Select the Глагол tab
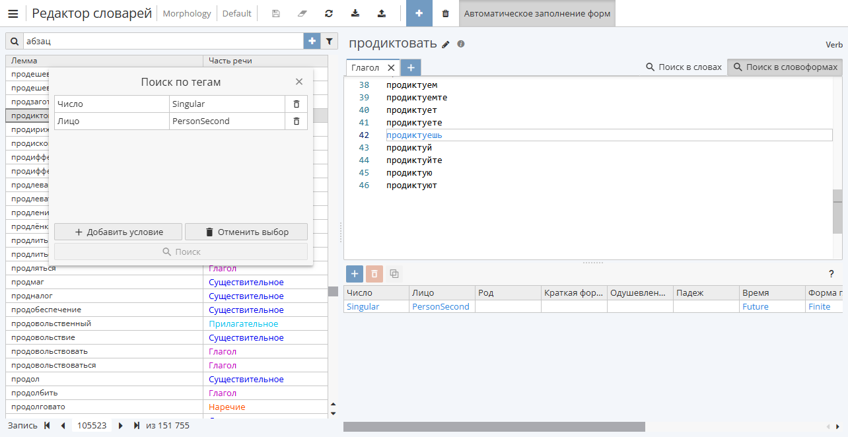The image size is (848, 437). (x=365, y=67)
